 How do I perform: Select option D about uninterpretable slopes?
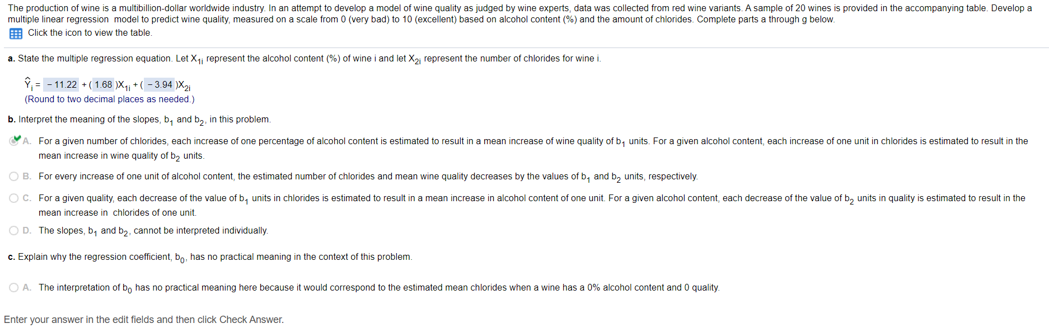click(x=153, y=230)
